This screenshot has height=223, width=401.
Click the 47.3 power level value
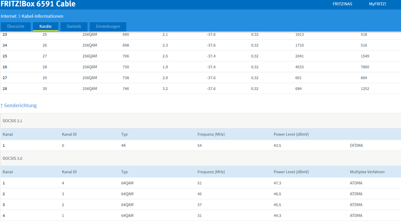(x=277, y=183)
